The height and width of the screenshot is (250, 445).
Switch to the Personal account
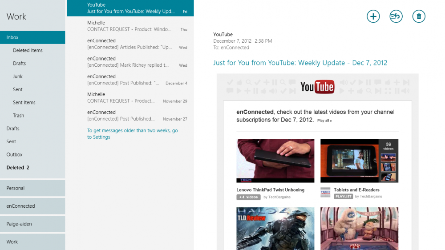click(32, 188)
